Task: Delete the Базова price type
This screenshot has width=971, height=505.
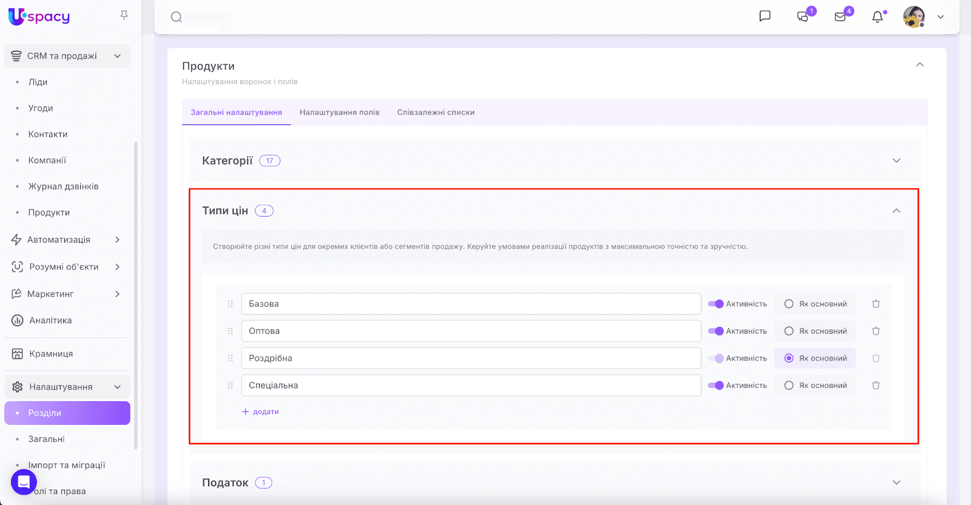Action: tap(876, 304)
